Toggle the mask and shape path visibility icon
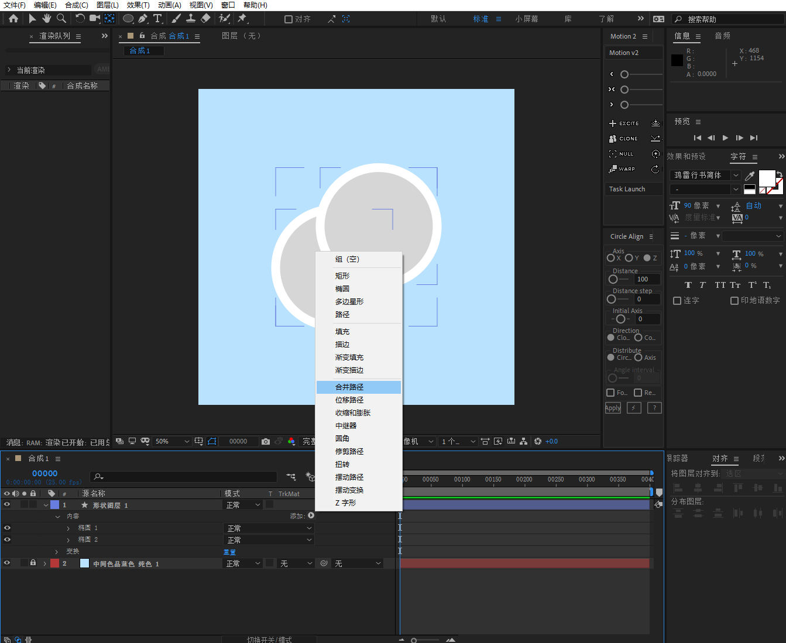This screenshot has width=786, height=643. [212, 441]
